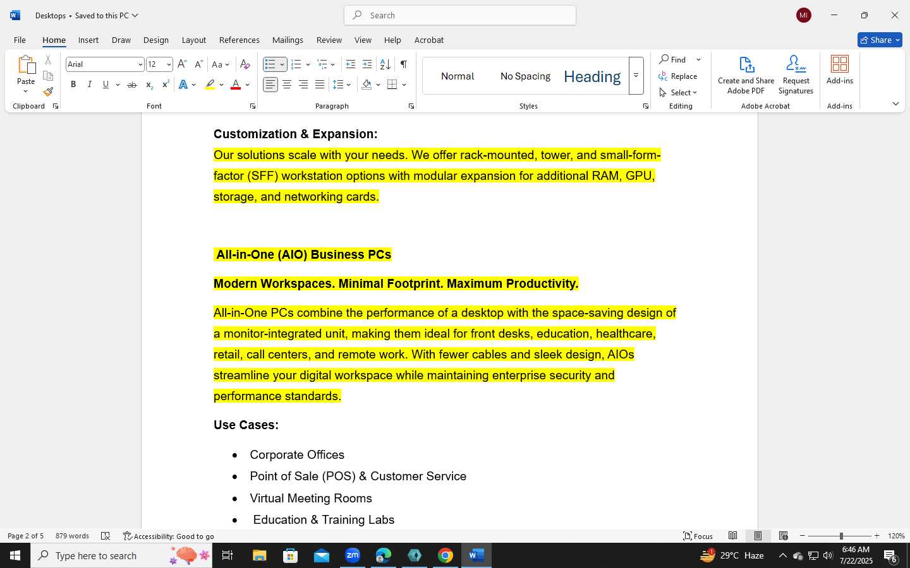Toggle Center alignment

click(x=287, y=85)
